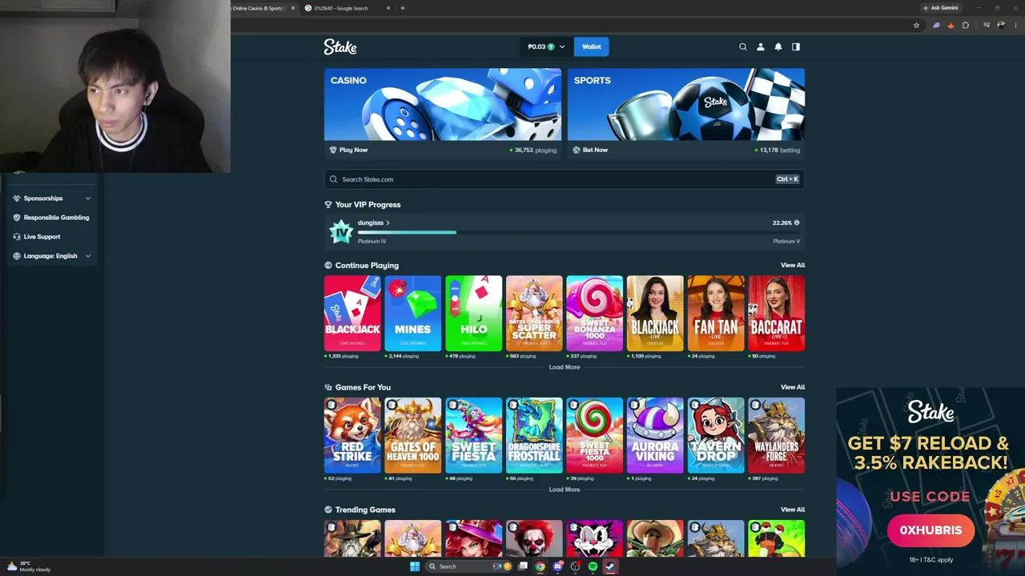Click the Chrome profile avatar
Viewport: 1025px width, 576px height.
tap(1001, 25)
